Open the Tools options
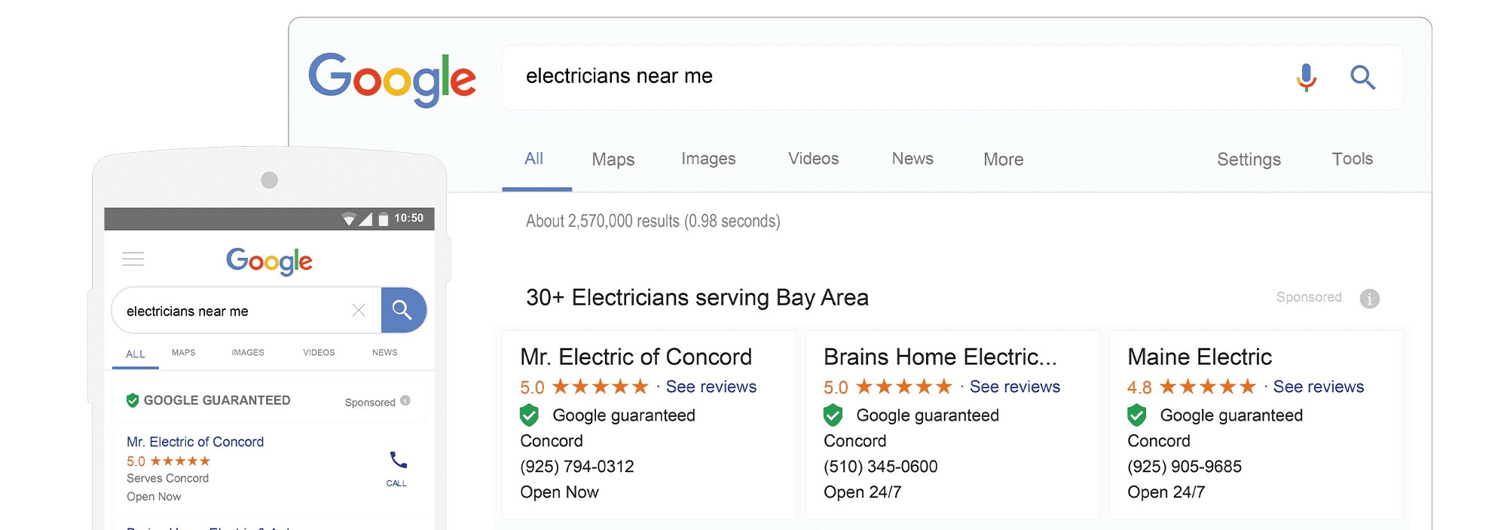This screenshot has width=1507, height=530. point(1352,159)
